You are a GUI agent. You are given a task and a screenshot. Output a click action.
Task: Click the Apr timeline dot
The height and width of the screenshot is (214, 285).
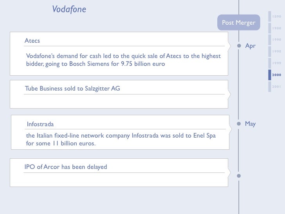(x=239, y=45)
